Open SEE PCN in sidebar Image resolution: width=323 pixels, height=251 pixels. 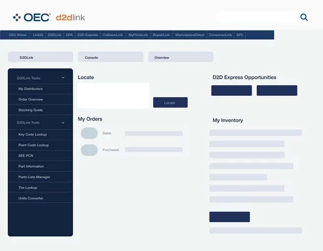[40, 156]
